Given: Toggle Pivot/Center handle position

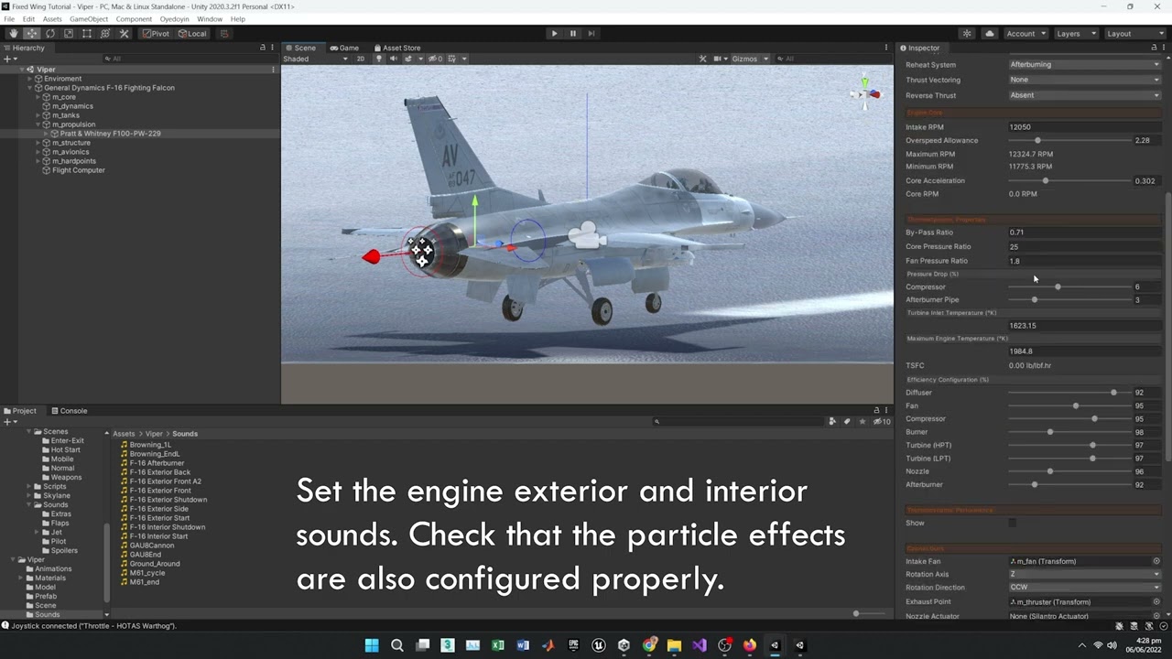Looking at the screenshot, I should 156,34.
